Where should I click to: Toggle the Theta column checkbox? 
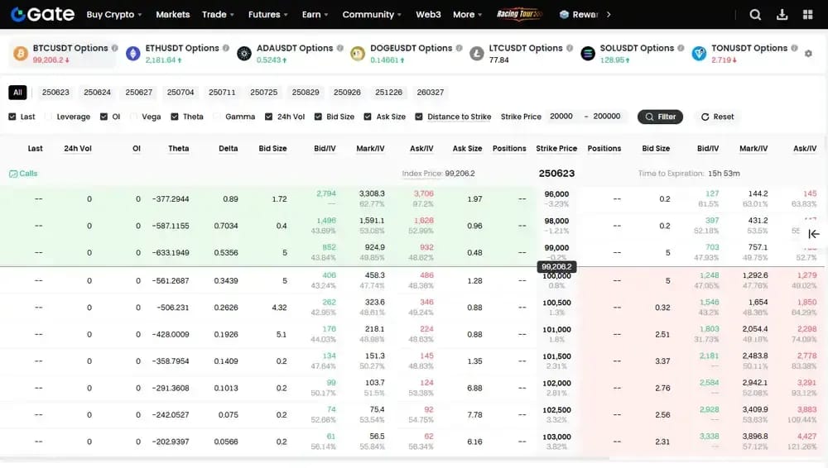pos(174,117)
